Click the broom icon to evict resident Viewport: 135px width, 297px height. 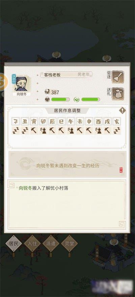click(x=117, y=77)
